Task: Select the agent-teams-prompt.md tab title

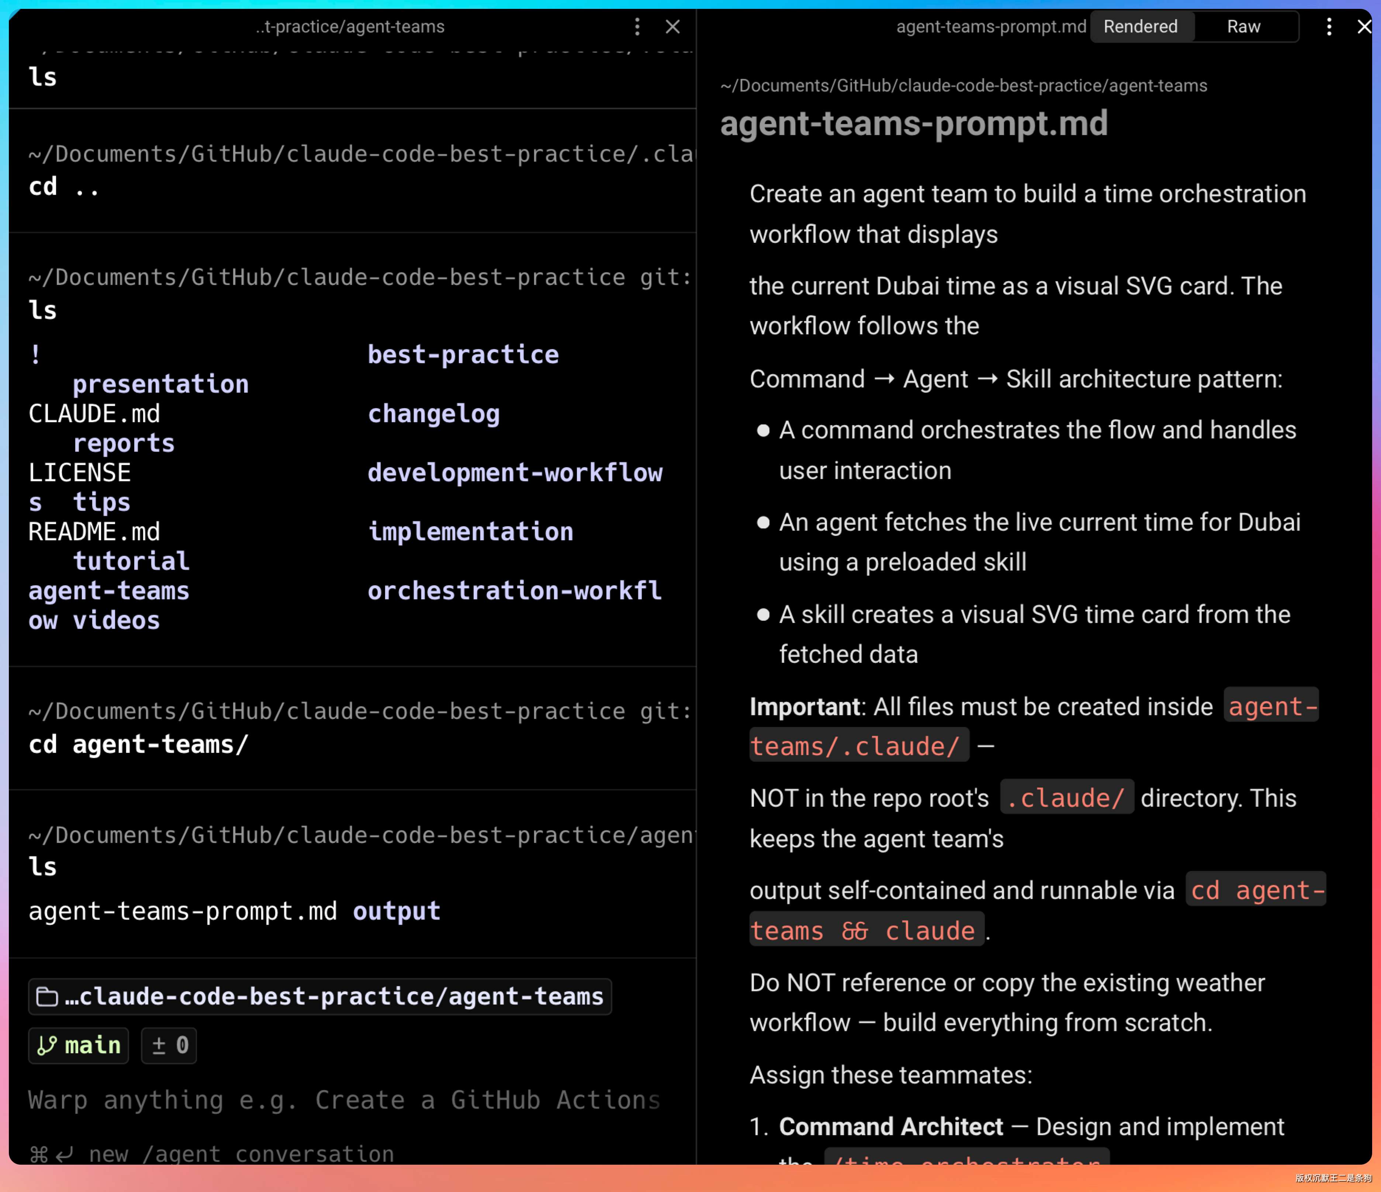Action: pos(990,27)
